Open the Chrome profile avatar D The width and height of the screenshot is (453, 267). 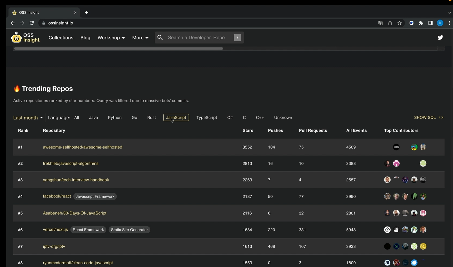click(x=440, y=23)
